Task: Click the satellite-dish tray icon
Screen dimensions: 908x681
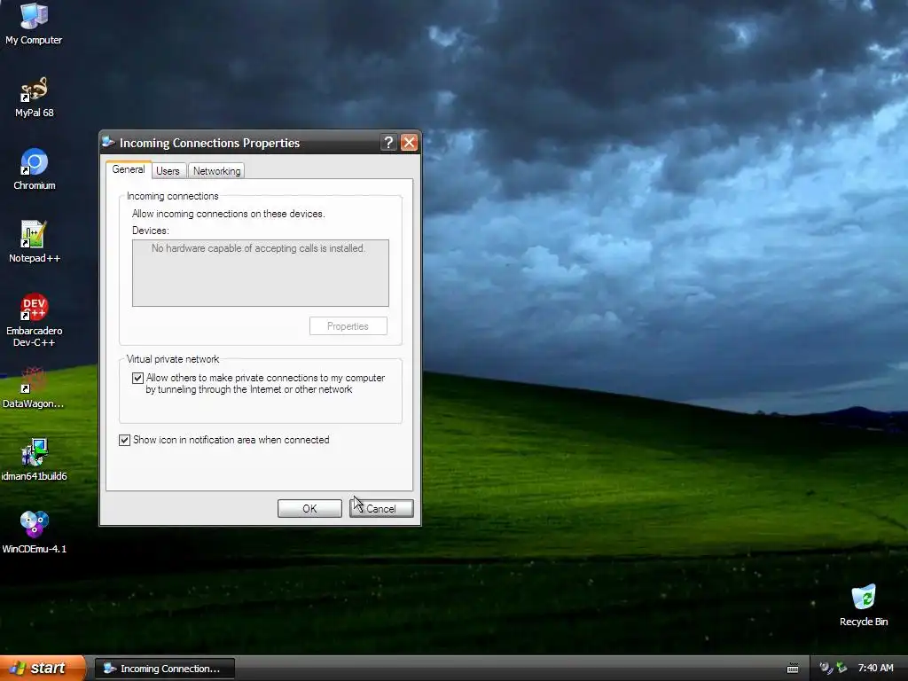Action: [826, 668]
